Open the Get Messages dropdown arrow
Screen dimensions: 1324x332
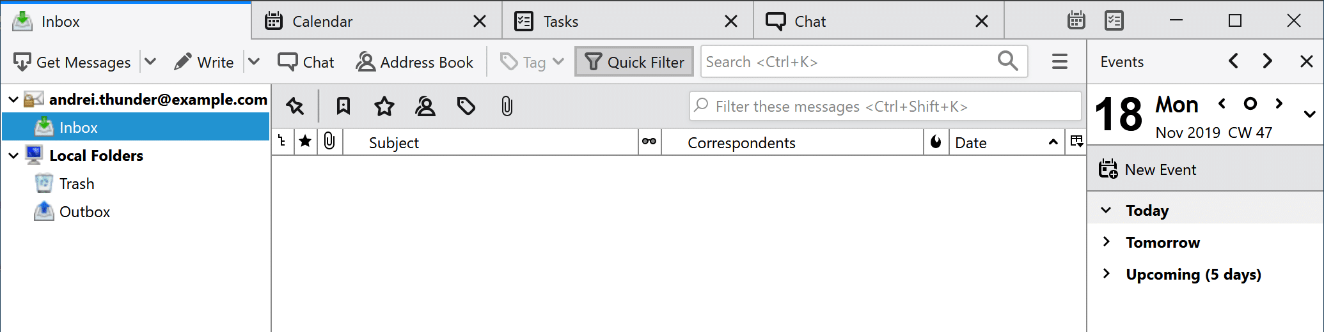(150, 62)
